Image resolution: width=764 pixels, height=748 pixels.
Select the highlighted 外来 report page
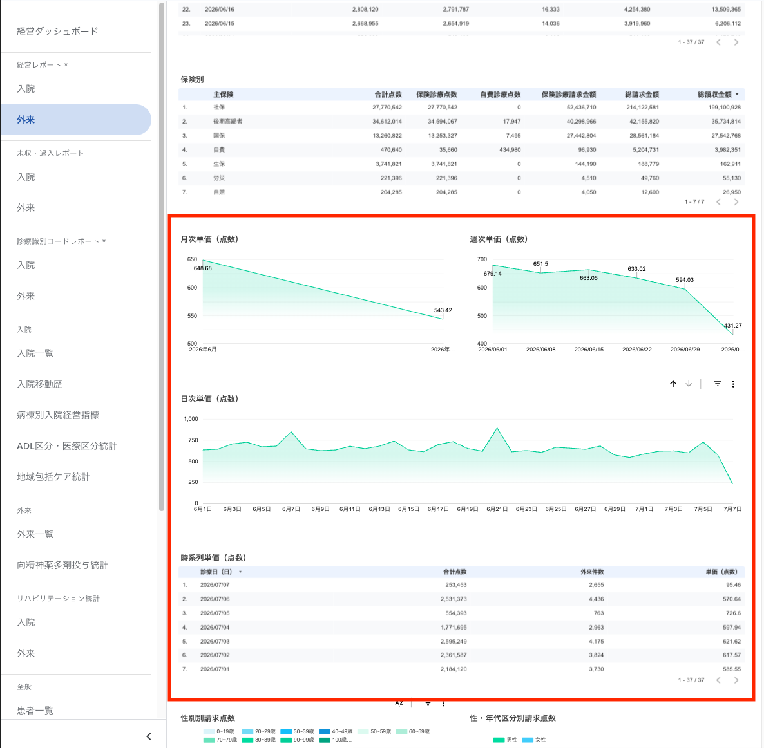[75, 120]
